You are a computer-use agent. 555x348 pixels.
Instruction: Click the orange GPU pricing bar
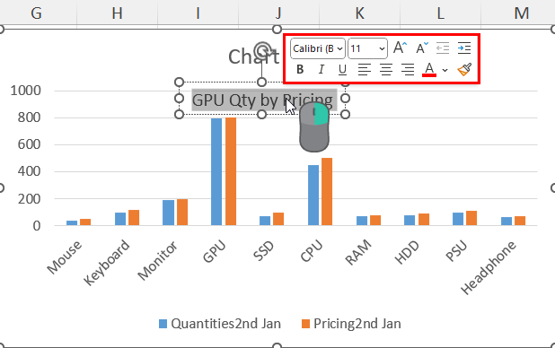(231, 171)
